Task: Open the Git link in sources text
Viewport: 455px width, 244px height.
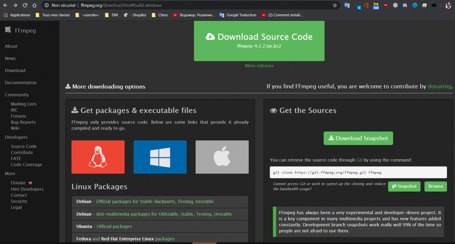Action: [x=359, y=160]
